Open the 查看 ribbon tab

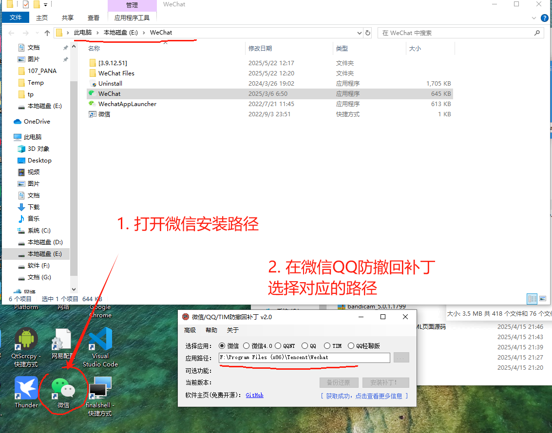point(94,18)
